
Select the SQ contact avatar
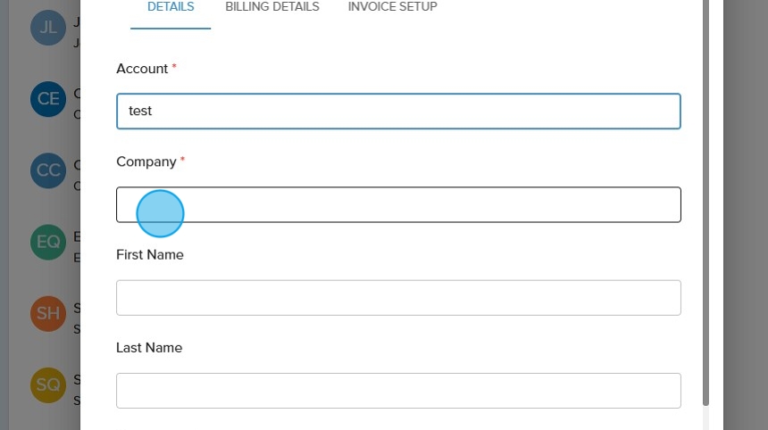[48, 385]
